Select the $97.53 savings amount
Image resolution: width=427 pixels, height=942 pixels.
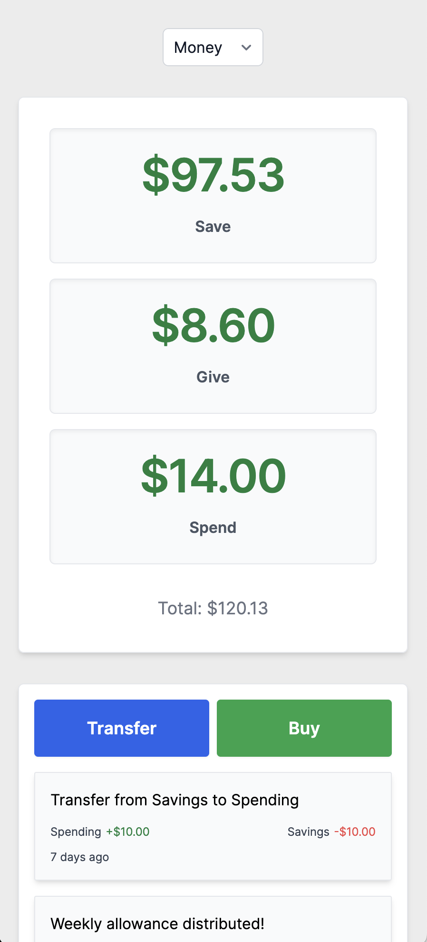[213, 175]
